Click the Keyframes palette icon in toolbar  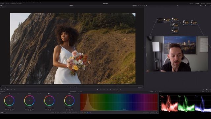point(204,90)
